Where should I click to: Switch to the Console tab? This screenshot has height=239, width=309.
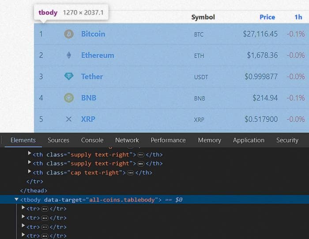92,140
